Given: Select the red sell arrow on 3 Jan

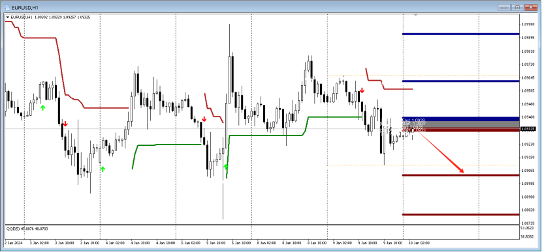Looking at the screenshot, I should tap(65, 124).
